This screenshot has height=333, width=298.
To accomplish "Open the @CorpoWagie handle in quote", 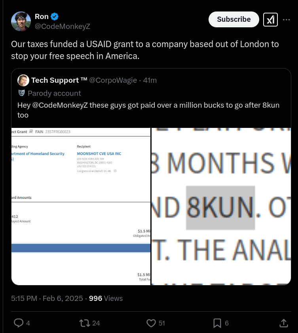I will [x=113, y=80].
